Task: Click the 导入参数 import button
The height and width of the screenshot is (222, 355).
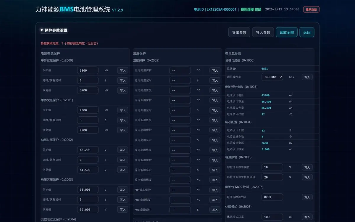Action: (263, 32)
